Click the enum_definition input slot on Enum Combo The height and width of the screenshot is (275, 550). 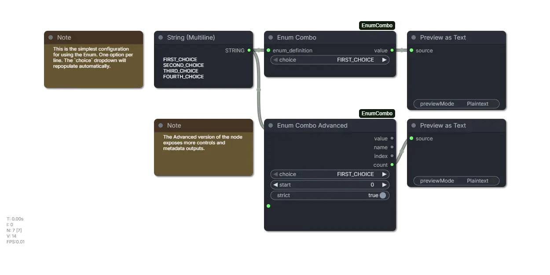pos(268,51)
